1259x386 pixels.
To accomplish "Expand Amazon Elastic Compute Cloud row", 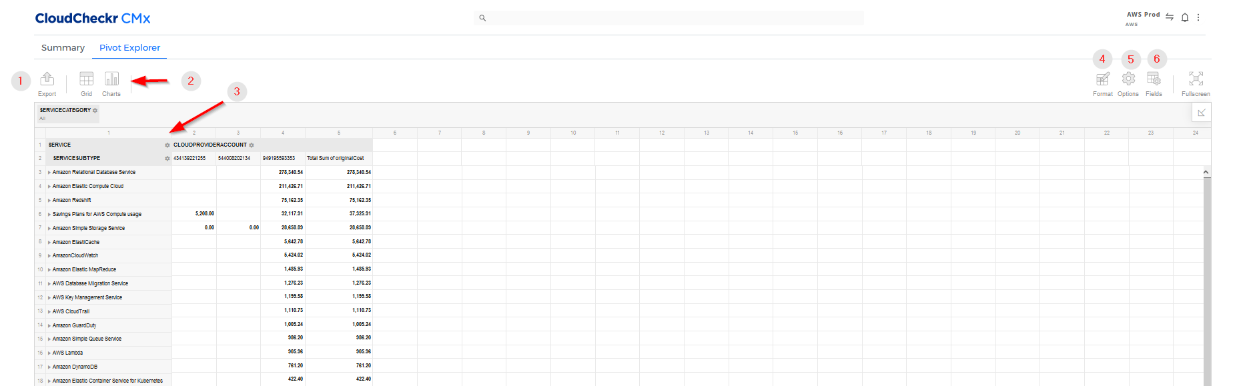I will coord(49,187).
